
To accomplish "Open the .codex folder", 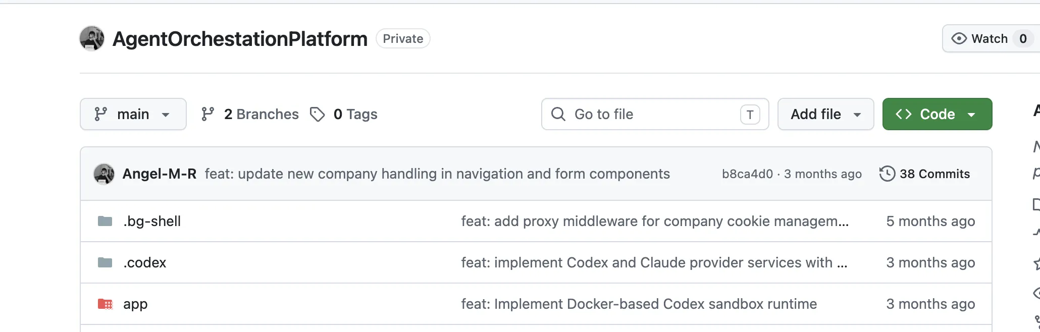I will [144, 262].
